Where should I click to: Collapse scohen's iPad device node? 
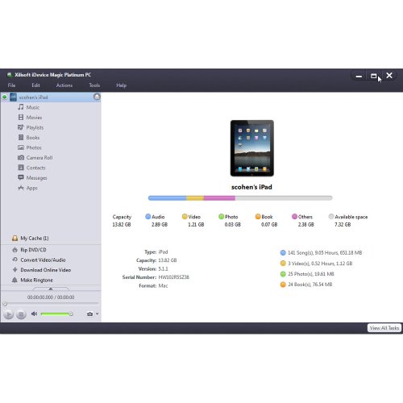[x=5, y=97]
